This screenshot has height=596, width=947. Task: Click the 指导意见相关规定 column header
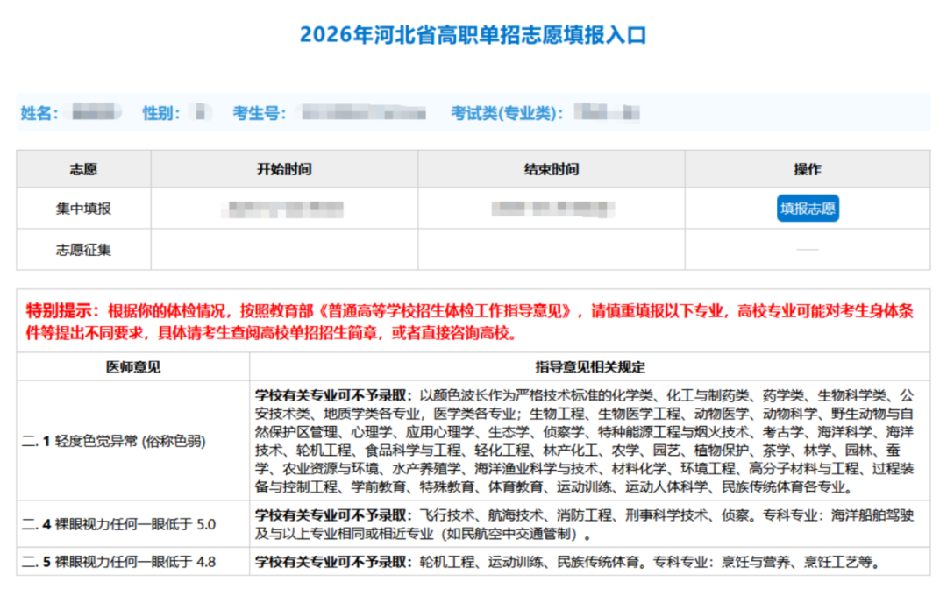(x=590, y=366)
